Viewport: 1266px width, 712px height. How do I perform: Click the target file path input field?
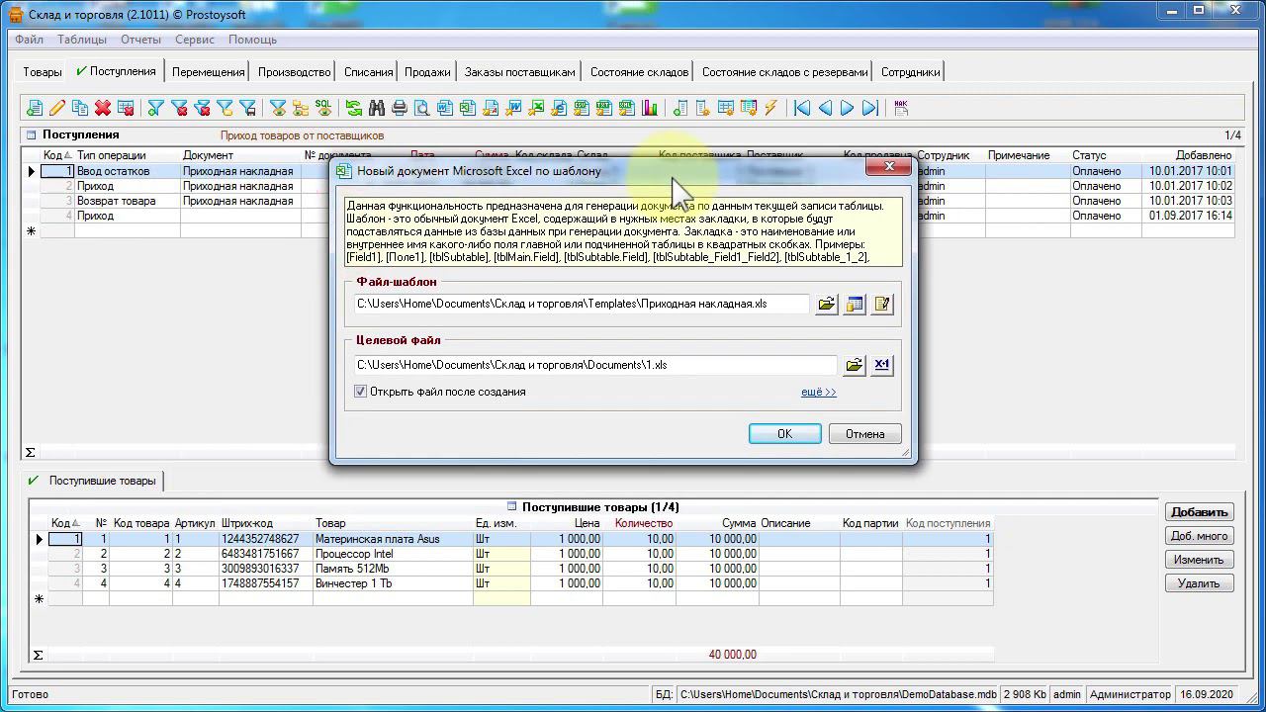coord(595,365)
